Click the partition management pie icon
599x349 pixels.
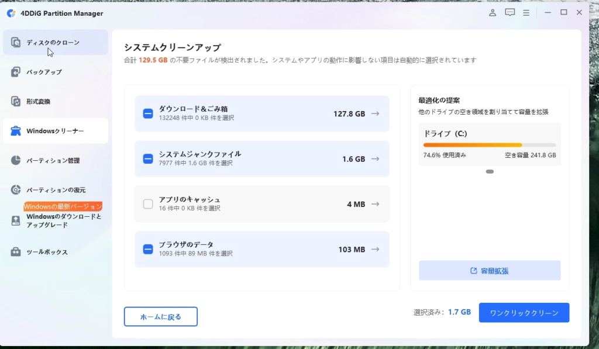pos(16,160)
